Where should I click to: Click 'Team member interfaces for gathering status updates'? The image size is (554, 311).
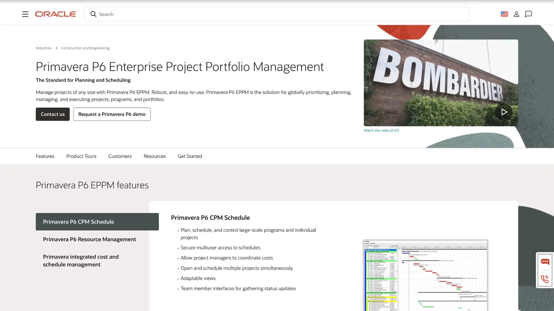click(238, 289)
